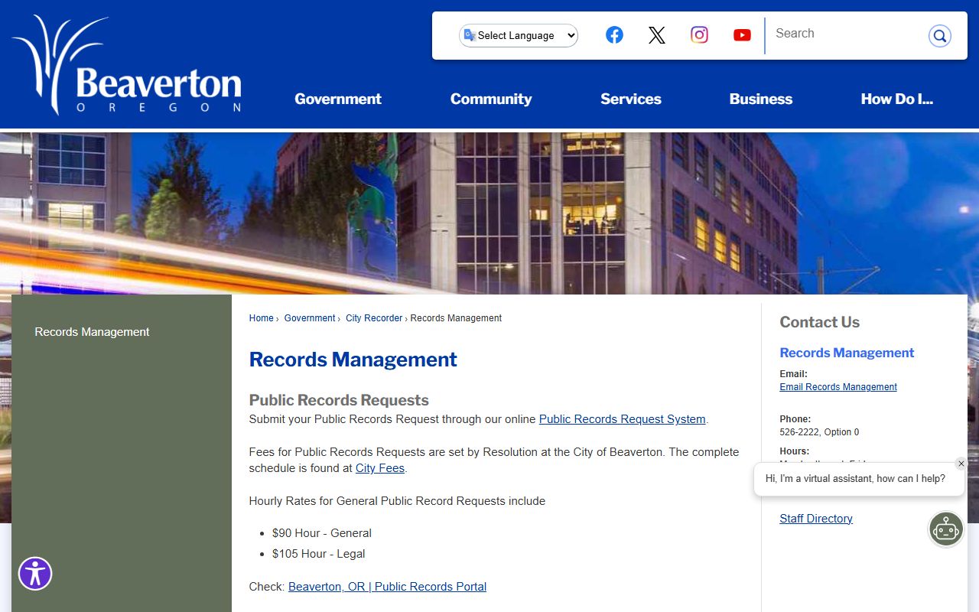This screenshot has width=979, height=612.
Task: Open the City Fees link
Action: (x=380, y=468)
